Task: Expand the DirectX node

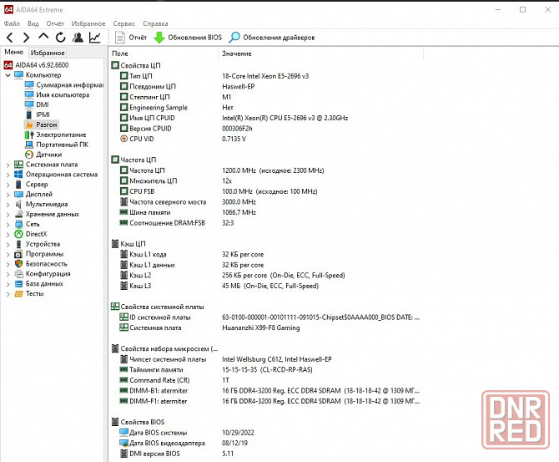Action: (x=8, y=235)
